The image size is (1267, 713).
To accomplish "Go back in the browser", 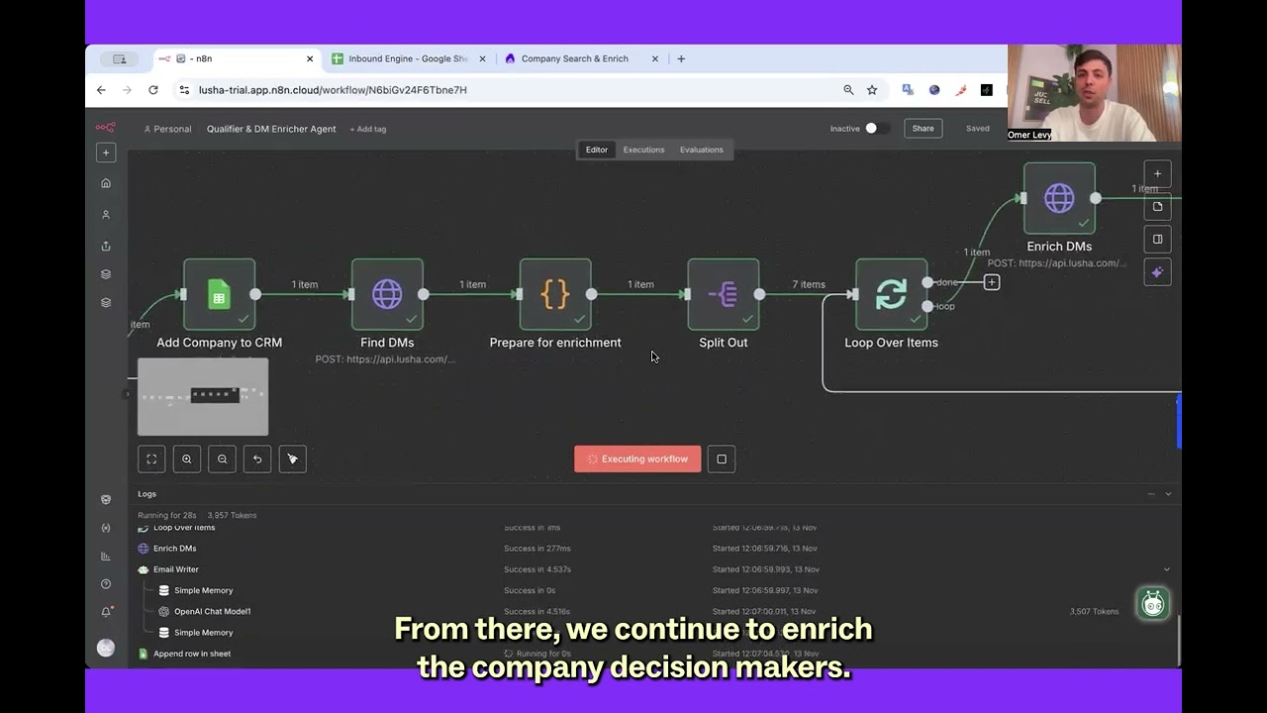I will coord(101,90).
